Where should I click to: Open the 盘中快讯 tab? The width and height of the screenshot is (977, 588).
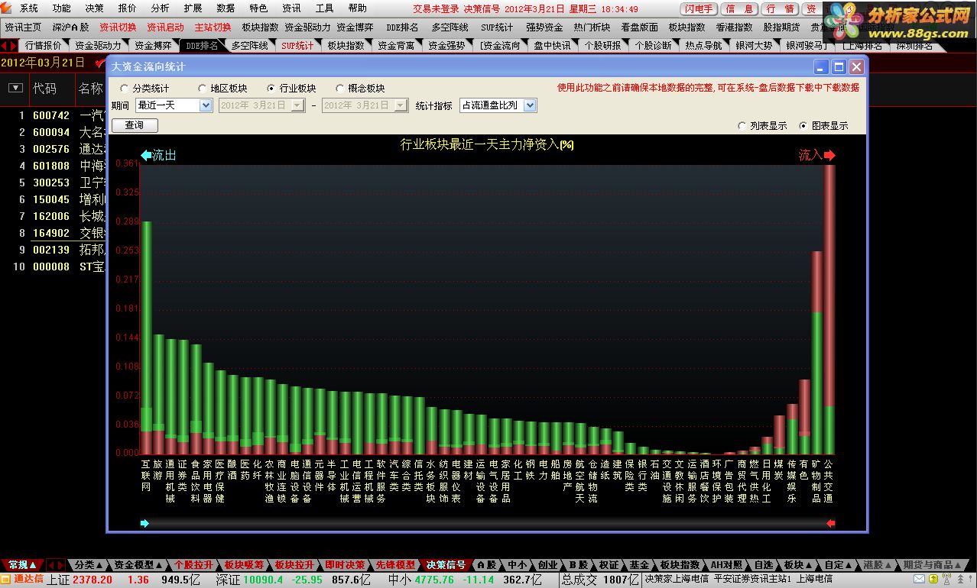tap(552, 46)
